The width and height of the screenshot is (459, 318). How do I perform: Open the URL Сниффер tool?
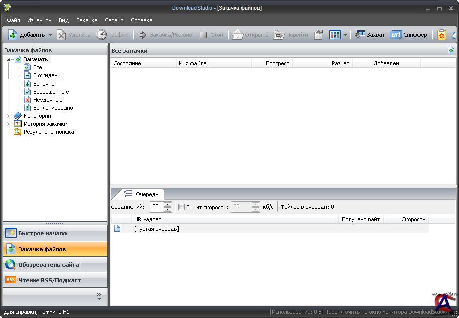pyautogui.click(x=396, y=35)
